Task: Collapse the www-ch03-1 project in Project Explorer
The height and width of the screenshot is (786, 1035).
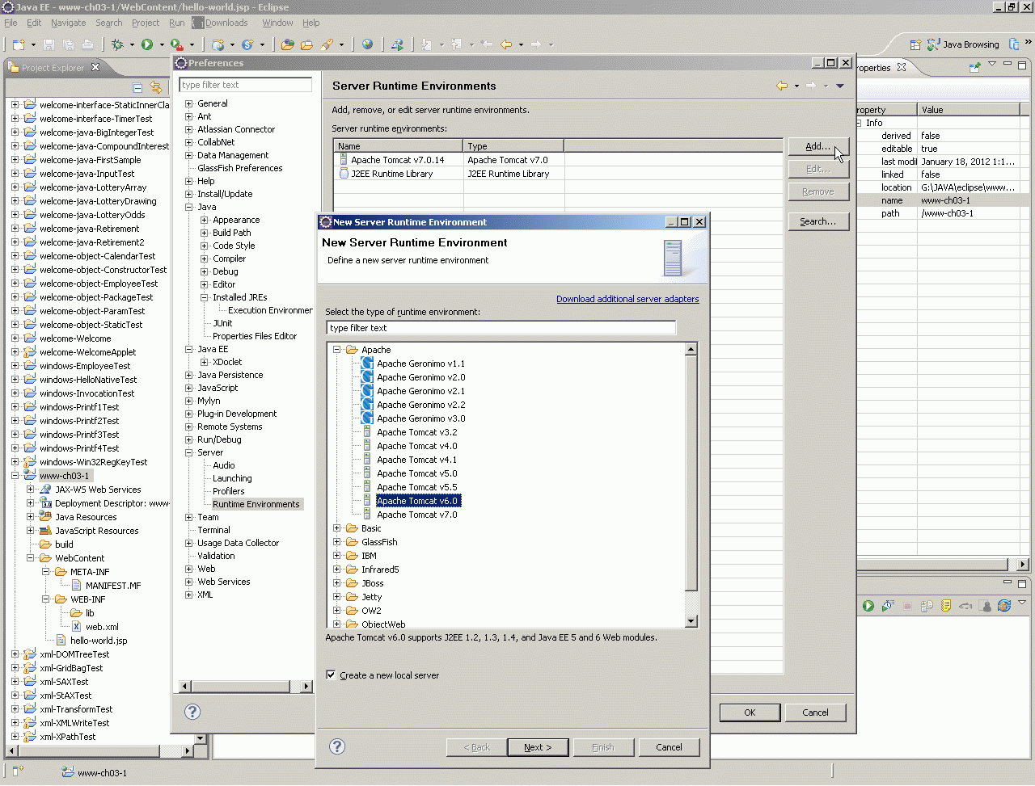Action: click(x=15, y=476)
